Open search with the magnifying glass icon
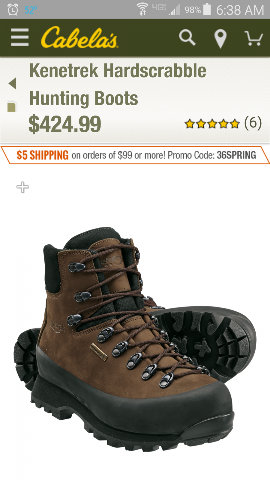 point(187,37)
